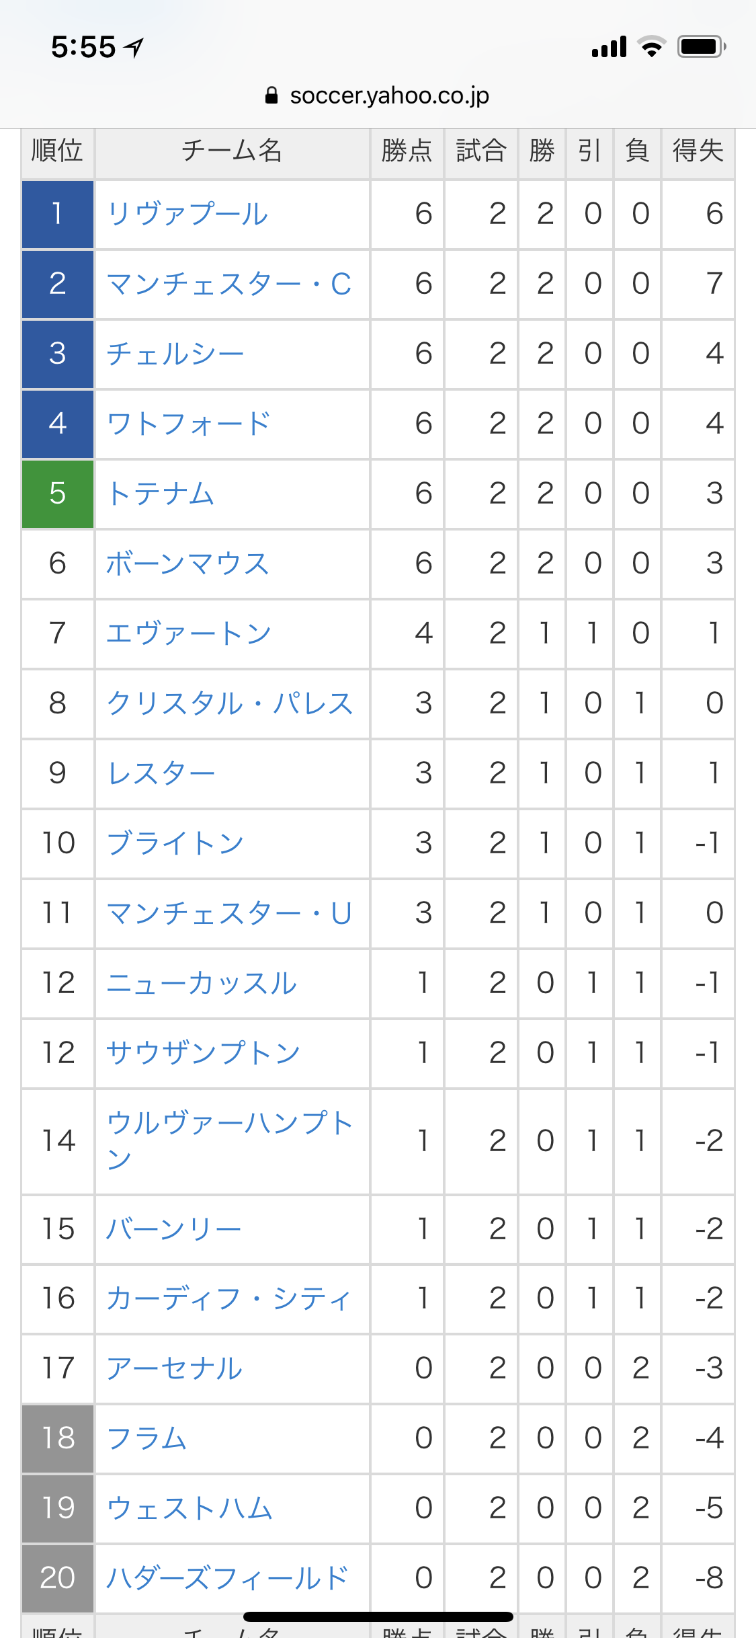
Task: Tap the battery icon in status bar
Action: point(701,47)
